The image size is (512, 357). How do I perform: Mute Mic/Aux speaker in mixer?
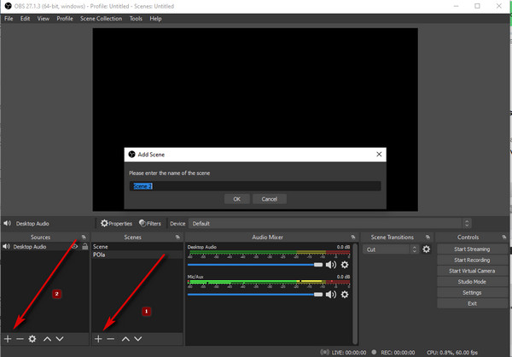(331, 295)
